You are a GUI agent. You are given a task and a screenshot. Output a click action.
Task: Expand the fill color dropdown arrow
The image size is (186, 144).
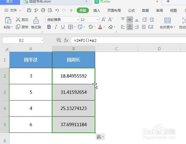point(94,27)
